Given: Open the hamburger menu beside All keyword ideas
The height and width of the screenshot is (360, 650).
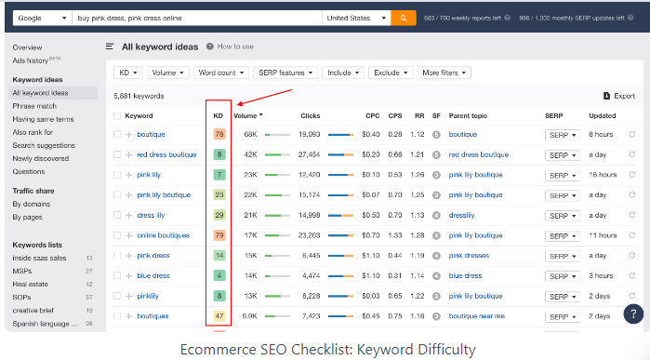Looking at the screenshot, I should (110, 47).
